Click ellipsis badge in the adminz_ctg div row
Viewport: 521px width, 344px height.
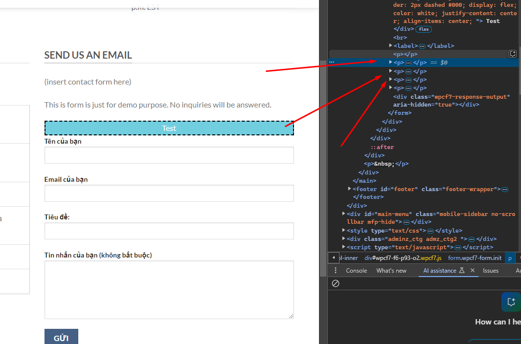(x=472, y=239)
